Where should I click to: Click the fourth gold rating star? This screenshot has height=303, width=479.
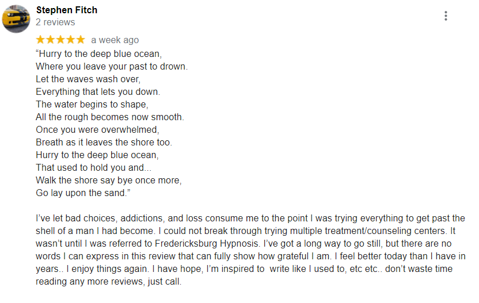click(71, 40)
